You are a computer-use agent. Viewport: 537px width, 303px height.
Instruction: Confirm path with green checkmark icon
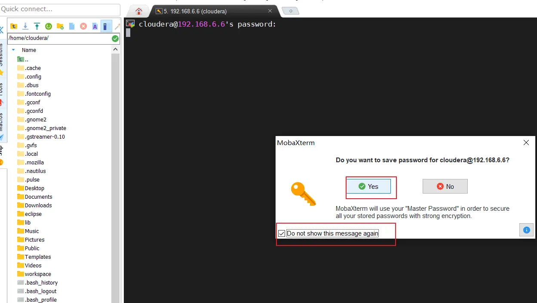(x=115, y=39)
